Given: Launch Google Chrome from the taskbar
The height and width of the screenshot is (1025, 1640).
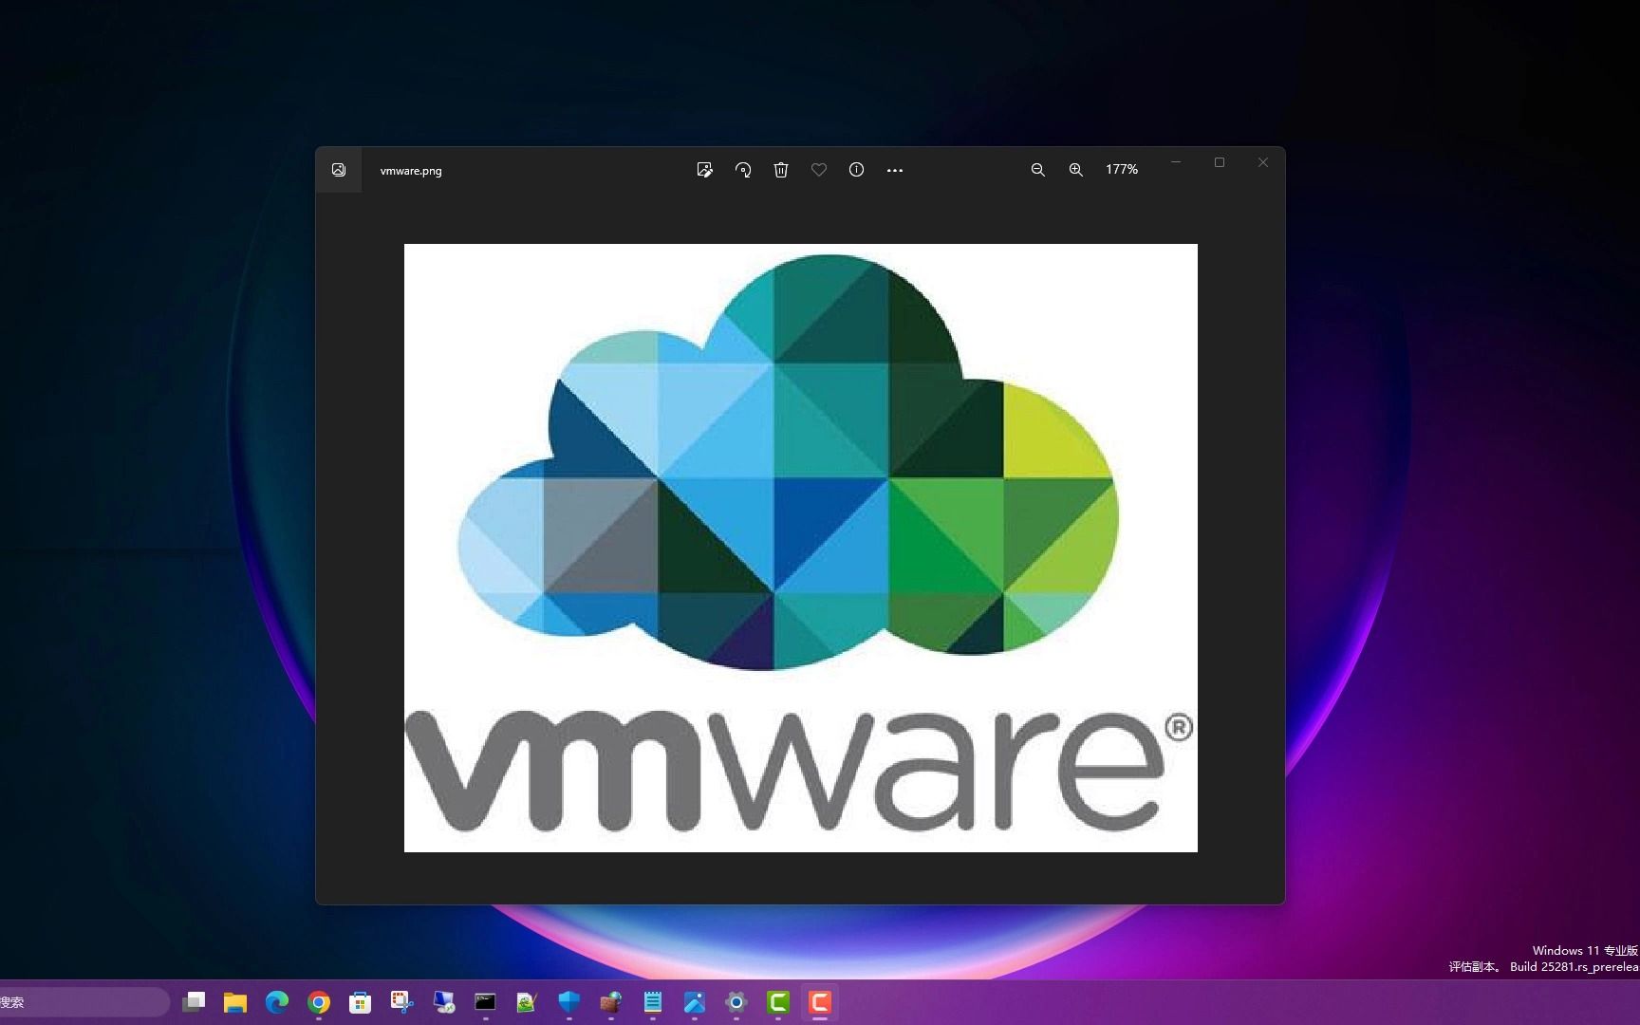Looking at the screenshot, I should 319,1002.
